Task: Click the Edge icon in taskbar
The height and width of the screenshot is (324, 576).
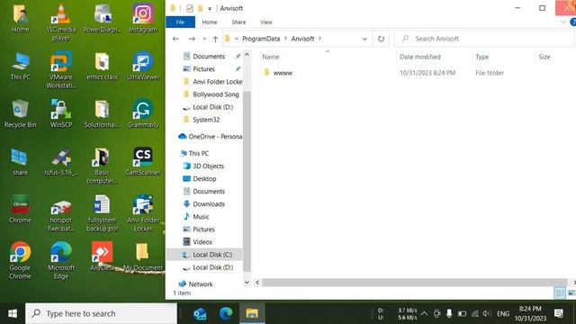Action: pyautogui.click(x=226, y=314)
